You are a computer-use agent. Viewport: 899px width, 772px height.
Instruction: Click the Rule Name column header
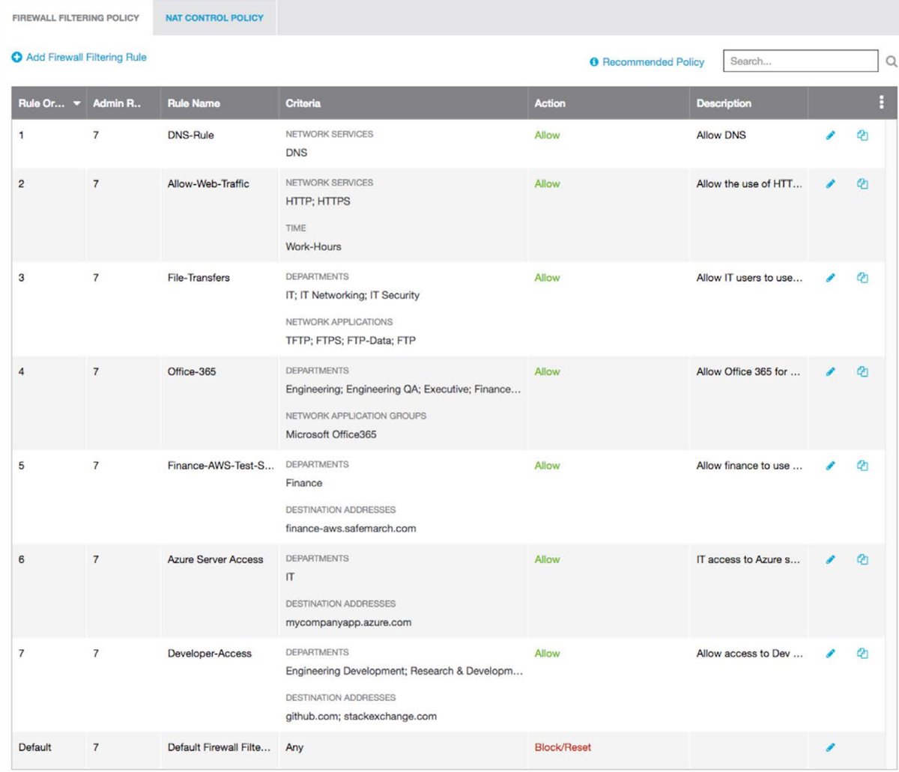coord(193,103)
